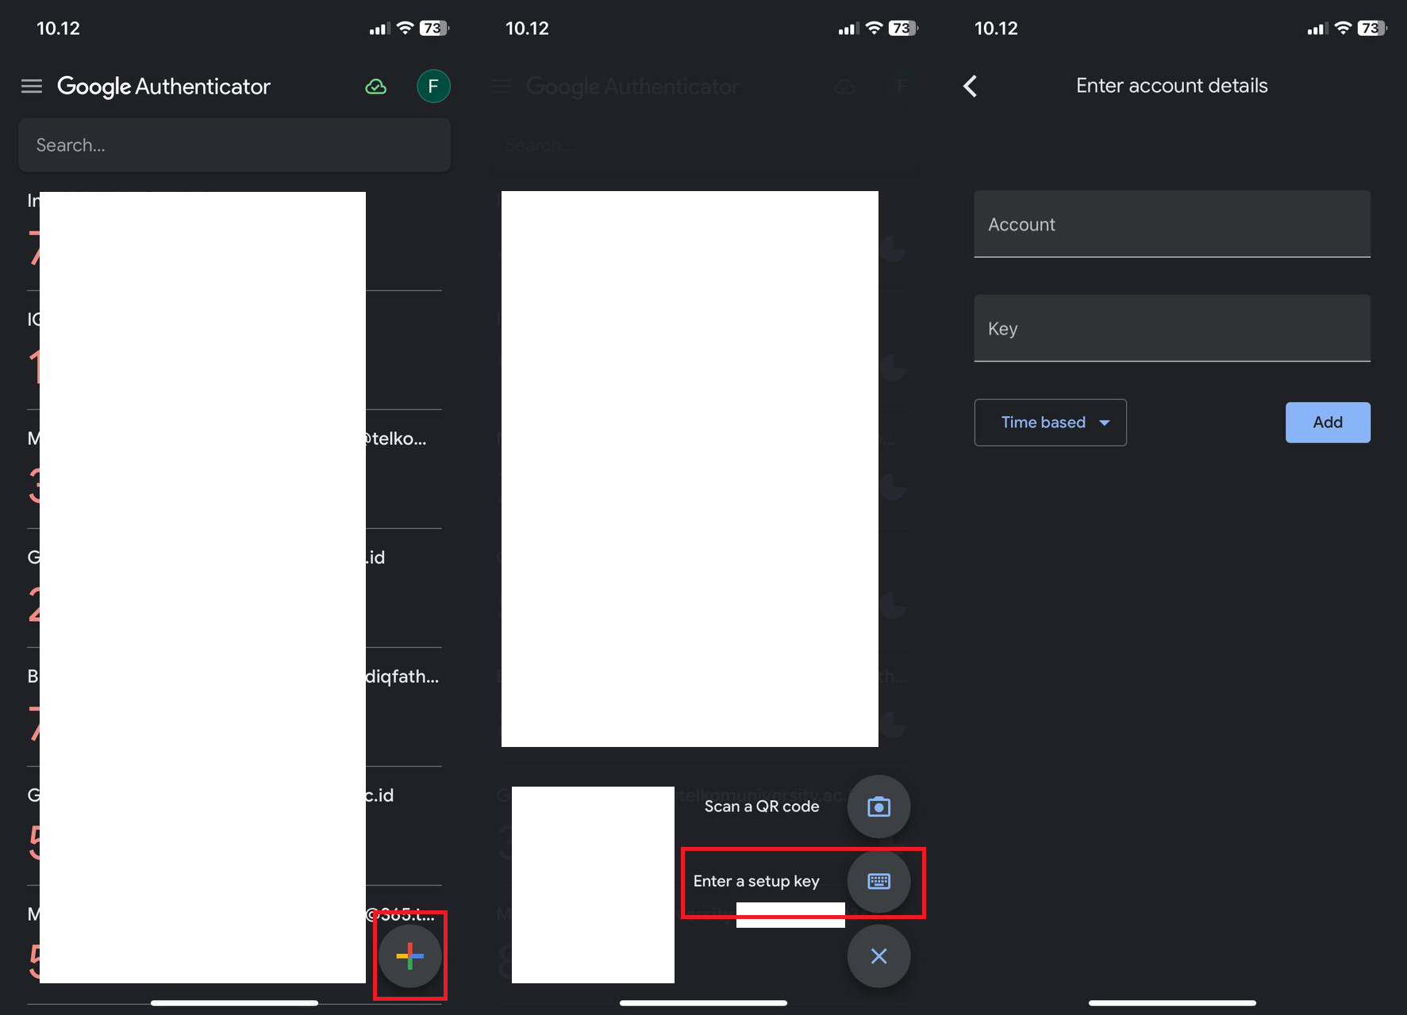Tap the X icon to dismiss add options
The width and height of the screenshot is (1407, 1015).
click(878, 956)
